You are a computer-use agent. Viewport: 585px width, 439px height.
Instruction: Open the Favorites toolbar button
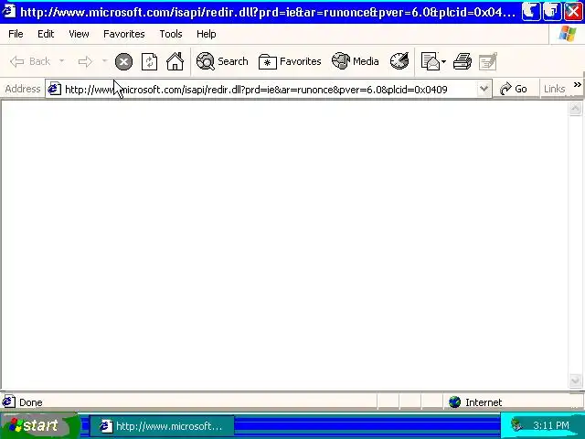pyautogui.click(x=290, y=61)
